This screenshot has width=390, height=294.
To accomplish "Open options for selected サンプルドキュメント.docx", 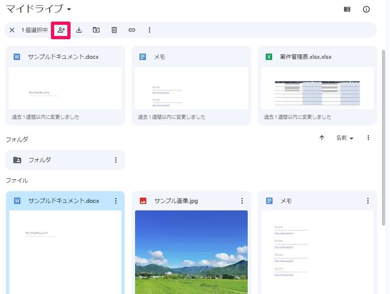I will [116, 201].
